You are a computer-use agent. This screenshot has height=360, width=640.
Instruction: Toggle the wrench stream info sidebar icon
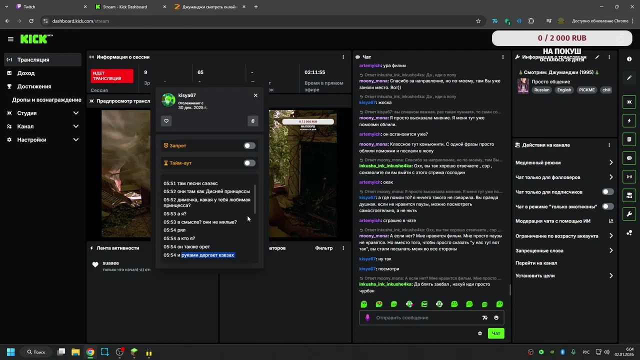click(629, 214)
